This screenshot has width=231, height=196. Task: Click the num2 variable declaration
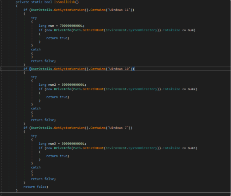pos(52,85)
